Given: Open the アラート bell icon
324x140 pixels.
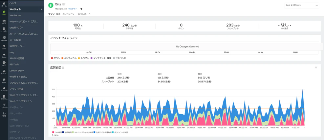Looking at the screenshot, I should [4, 88].
